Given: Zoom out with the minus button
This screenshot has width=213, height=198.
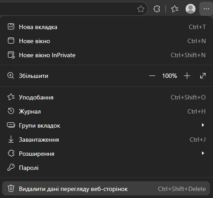Looking at the screenshot, I should tap(152, 76).
